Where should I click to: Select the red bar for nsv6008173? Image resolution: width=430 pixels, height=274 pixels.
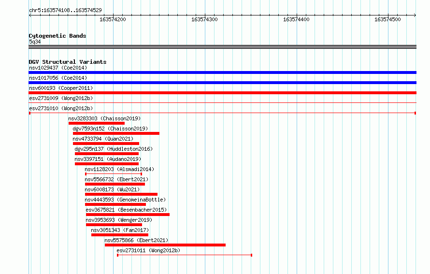(121, 194)
